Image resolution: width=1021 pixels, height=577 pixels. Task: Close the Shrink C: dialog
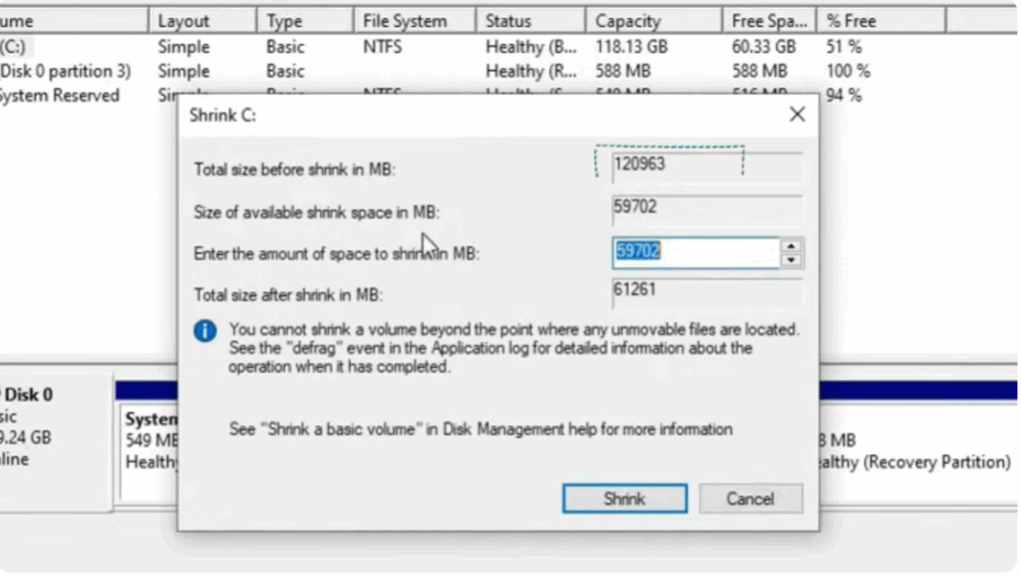tap(796, 114)
